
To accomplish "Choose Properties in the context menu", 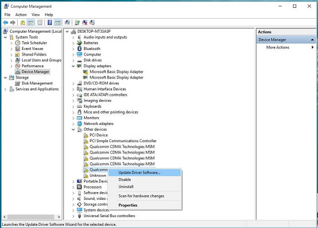I will tap(144, 205).
